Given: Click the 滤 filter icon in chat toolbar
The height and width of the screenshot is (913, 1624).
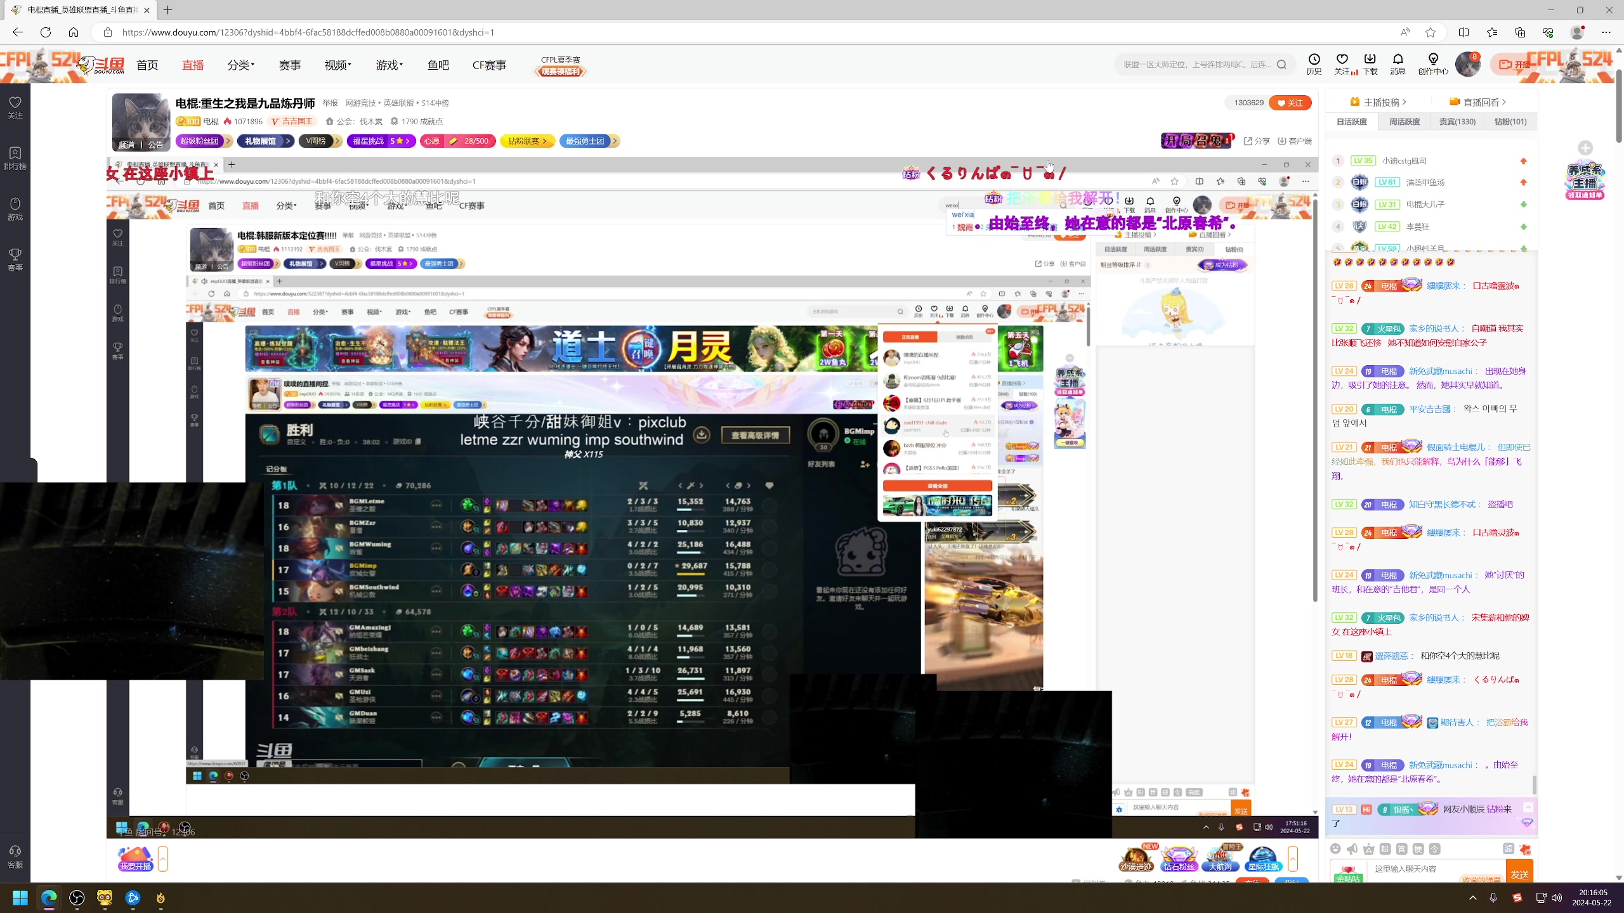Looking at the screenshot, I should click(x=1509, y=849).
